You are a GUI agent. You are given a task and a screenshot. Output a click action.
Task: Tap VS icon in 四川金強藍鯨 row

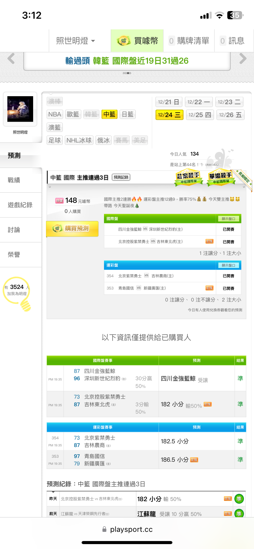pyautogui.click(x=145, y=229)
